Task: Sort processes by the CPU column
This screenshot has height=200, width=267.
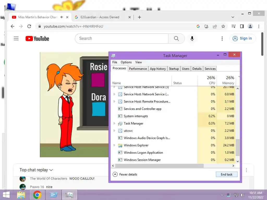Action: point(207,80)
